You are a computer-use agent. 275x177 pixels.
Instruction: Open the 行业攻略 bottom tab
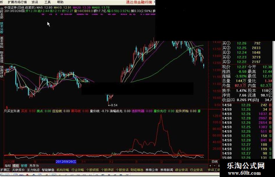tap(77, 170)
